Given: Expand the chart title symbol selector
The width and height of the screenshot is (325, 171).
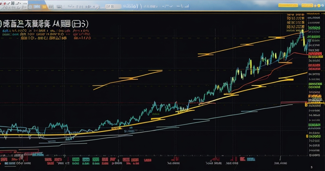Looking at the screenshot, I should (44, 24).
